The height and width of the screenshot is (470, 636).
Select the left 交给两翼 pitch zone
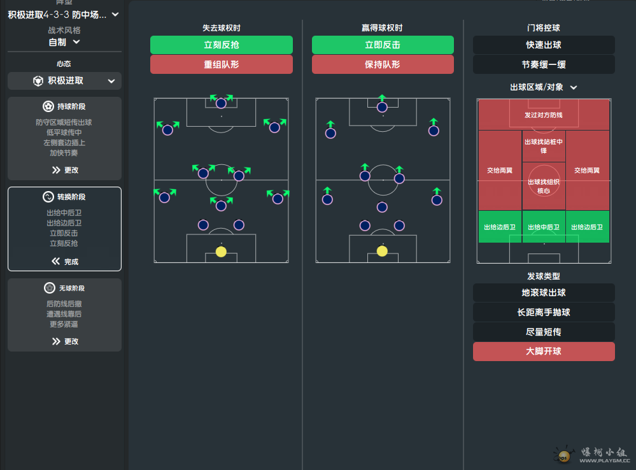(x=500, y=171)
